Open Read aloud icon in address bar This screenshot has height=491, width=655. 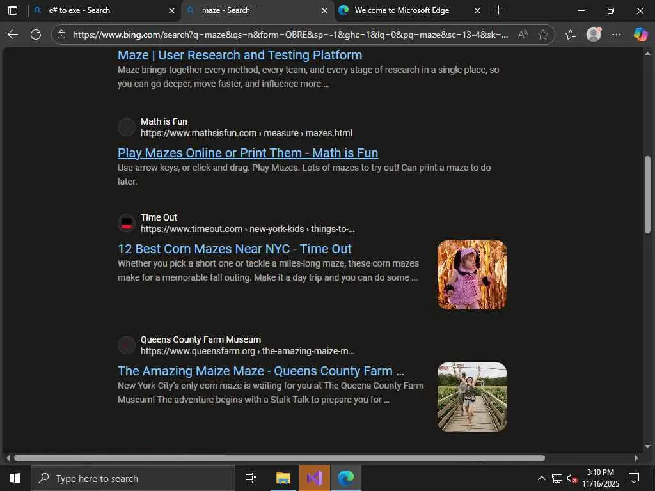tap(523, 35)
